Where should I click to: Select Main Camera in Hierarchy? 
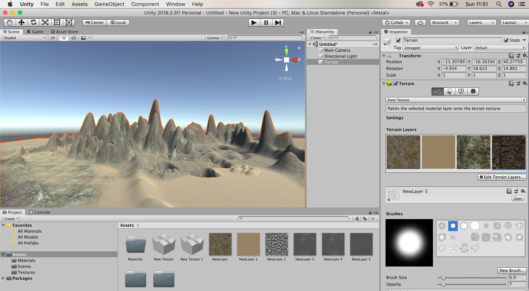tap(337, 50)
